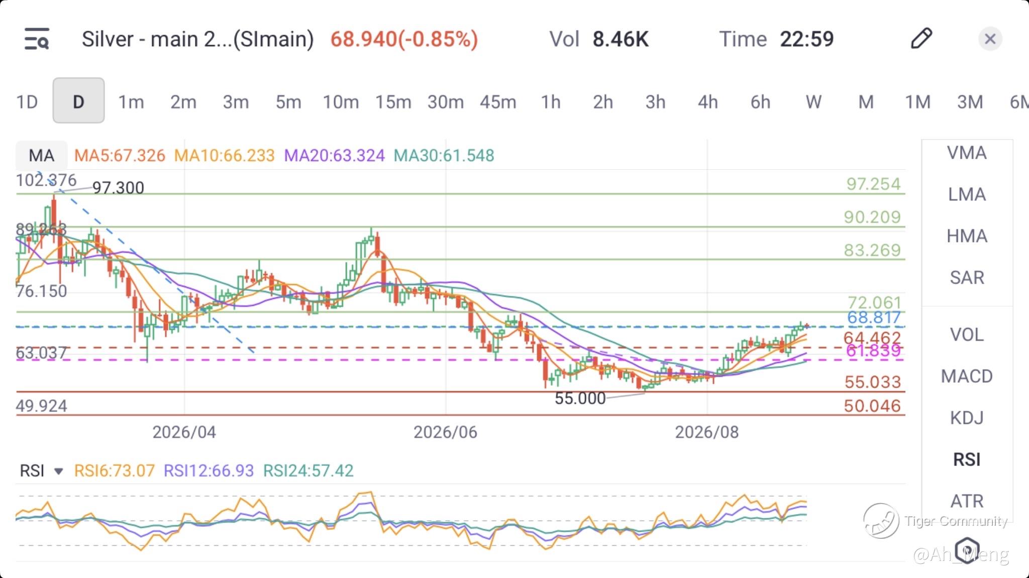Click the MA20:63.324 value label
Viewport: 1029px width, 578px height.
pyautogui.click(x=334, y=156)
